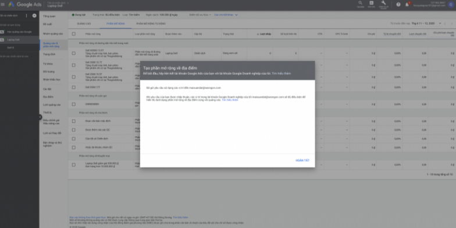Tick checkbox for phone number extension row
456x228 pixels.
coord(73,104)
